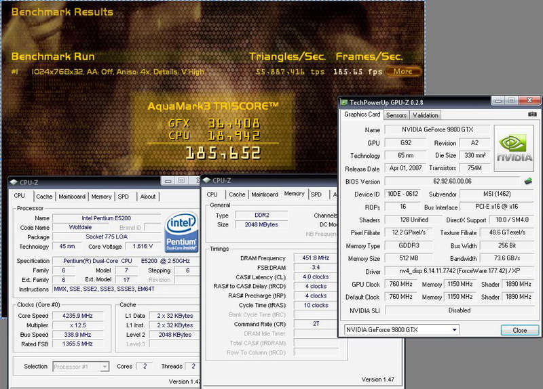Click the CAS# Latency value 4.0 clocks
Viewport: 543px width, 389px height.
(316, 277)
